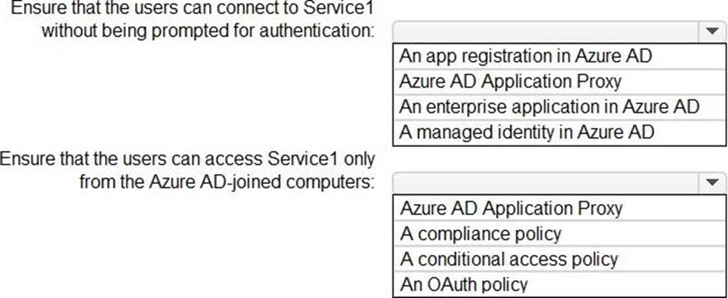Select A managed identity in Azure AD
728x298 pixels.
click(559, 132)
